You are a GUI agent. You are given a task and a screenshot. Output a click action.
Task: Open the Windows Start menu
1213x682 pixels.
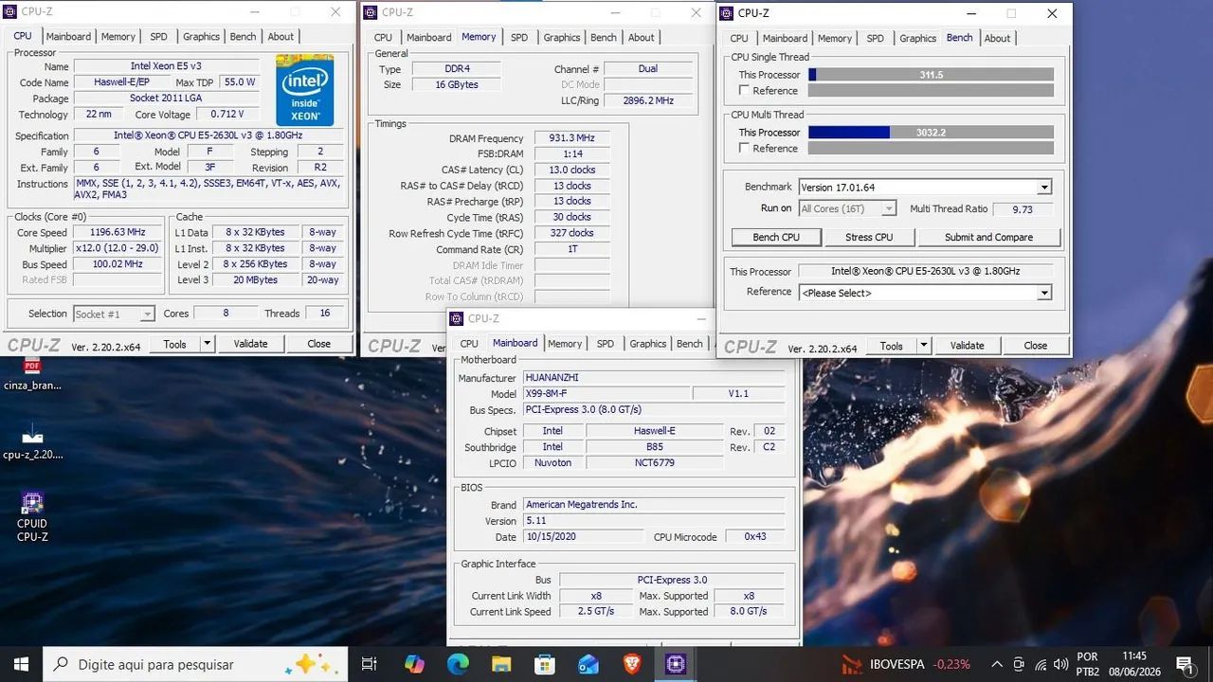21,664
